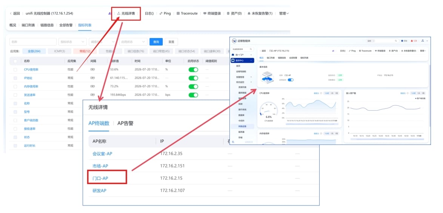
Task: Click Traceroute on the 门口-AP page header
Action: tap(365, 51)
